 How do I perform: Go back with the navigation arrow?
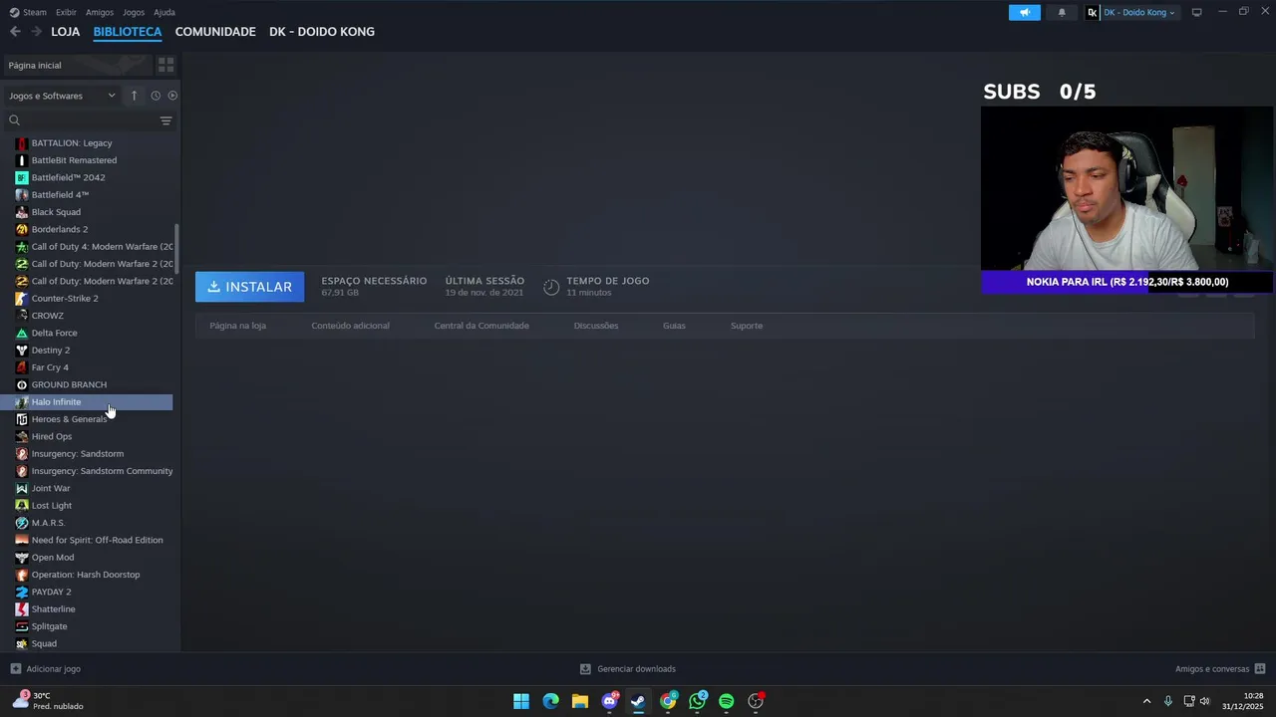point(15,32)
